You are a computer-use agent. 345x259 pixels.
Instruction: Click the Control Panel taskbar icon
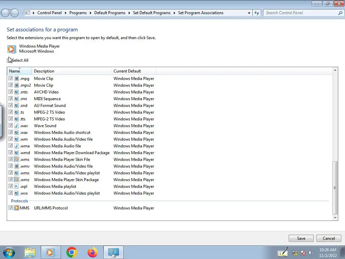113,252
